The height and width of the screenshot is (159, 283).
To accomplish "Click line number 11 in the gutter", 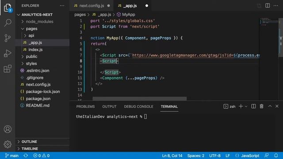I will pyautogui.click(x=80, y=78).
